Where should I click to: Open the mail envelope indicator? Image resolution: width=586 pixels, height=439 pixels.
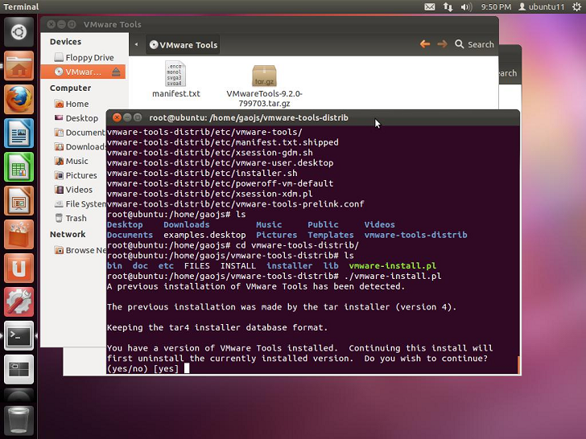pyautogui.click(x=430, y=6)
